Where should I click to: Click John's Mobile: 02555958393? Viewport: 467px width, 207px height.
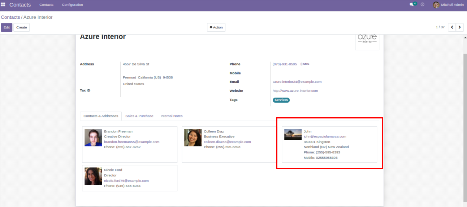pos(320,158)
